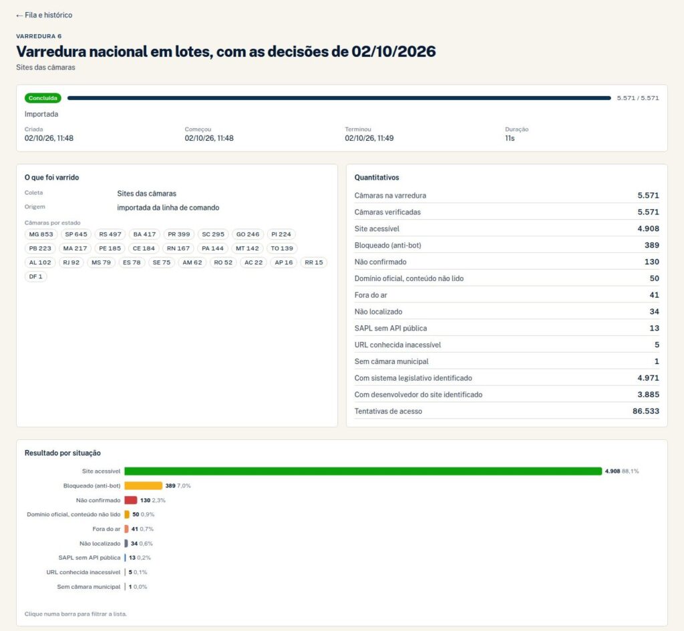Select the SC 295 state chip

[x=213, y=234]
